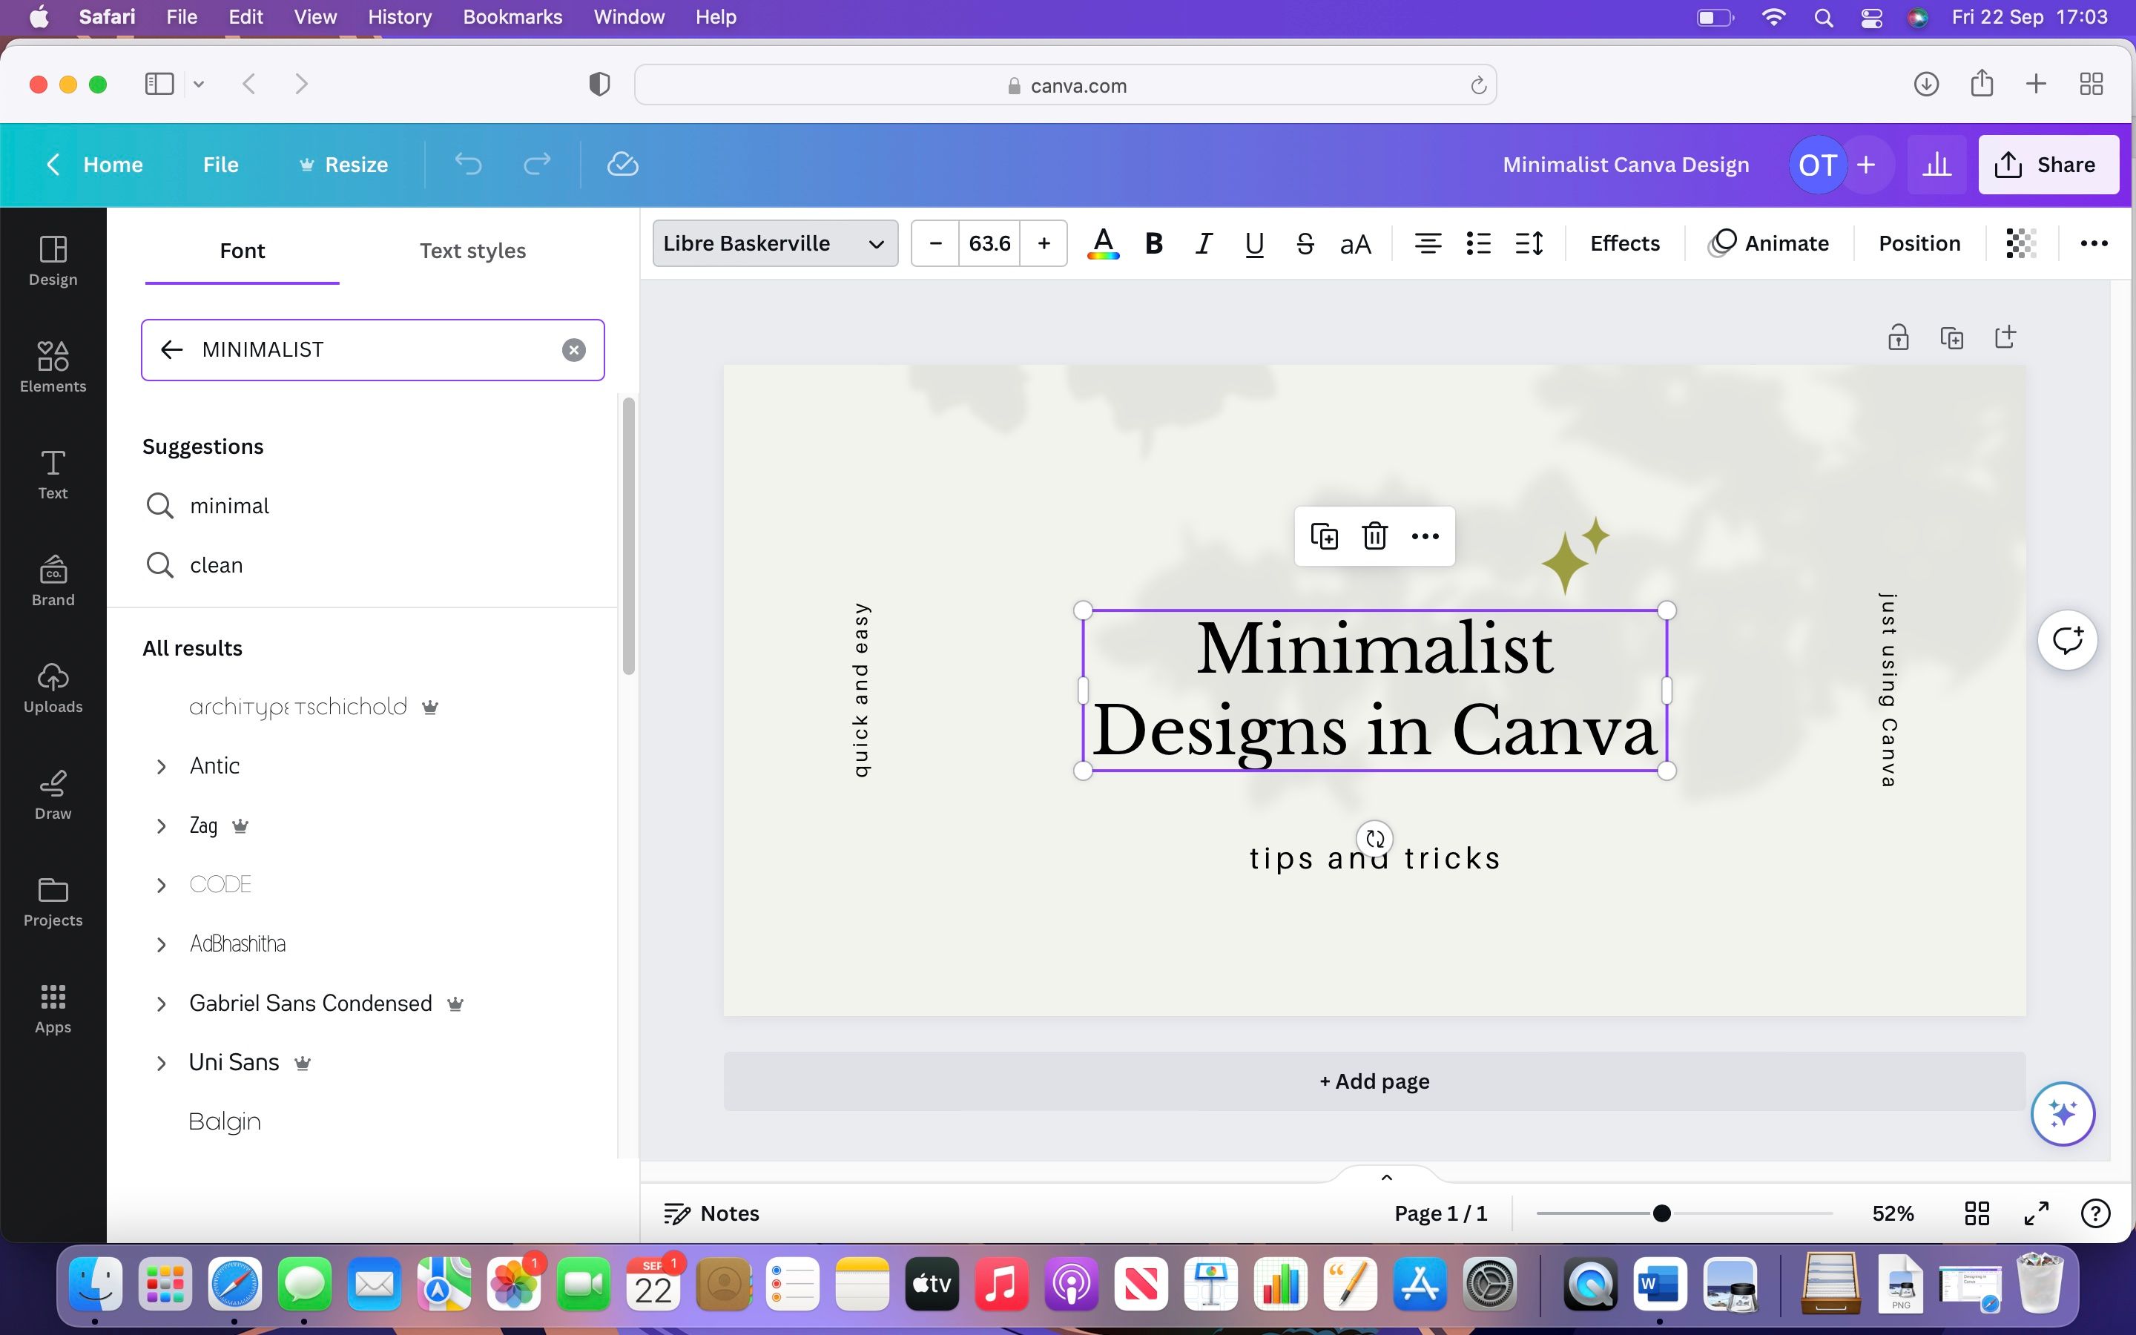Click the undo arrow icon top bar
Viewport: 2136px width, 1335px height.
[467, 165]
